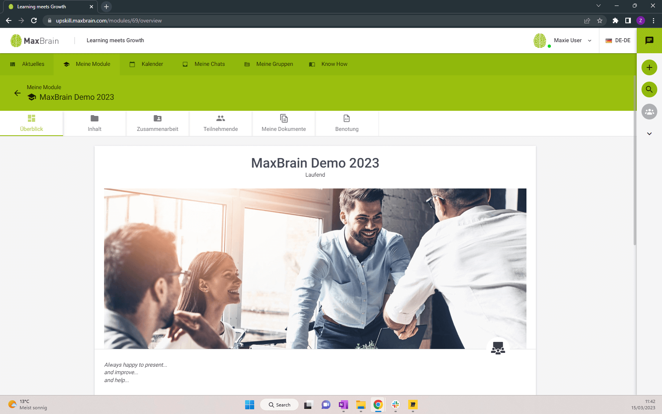Open File Explorer from the taskbar

[x=361, y=405]
